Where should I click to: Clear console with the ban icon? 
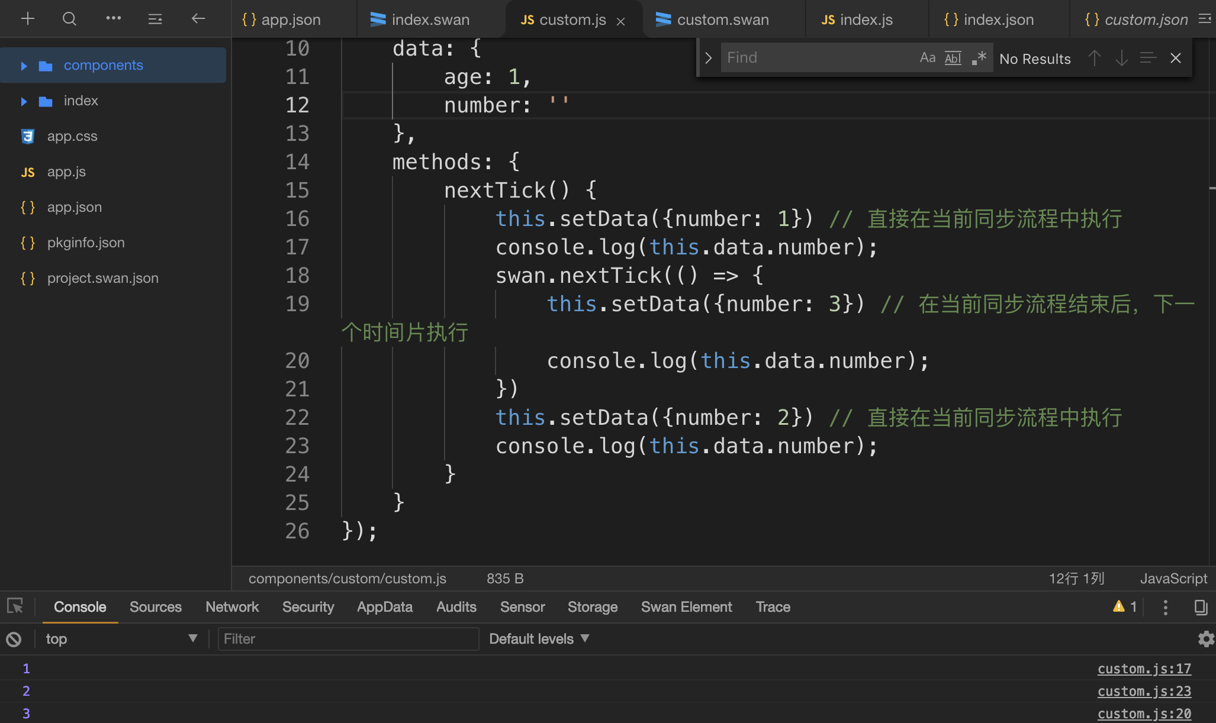(x=14, y=639)
